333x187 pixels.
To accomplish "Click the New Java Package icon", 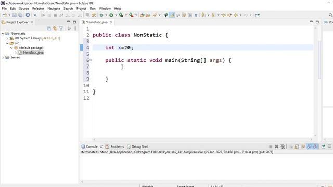I will [x=142, y=15].
